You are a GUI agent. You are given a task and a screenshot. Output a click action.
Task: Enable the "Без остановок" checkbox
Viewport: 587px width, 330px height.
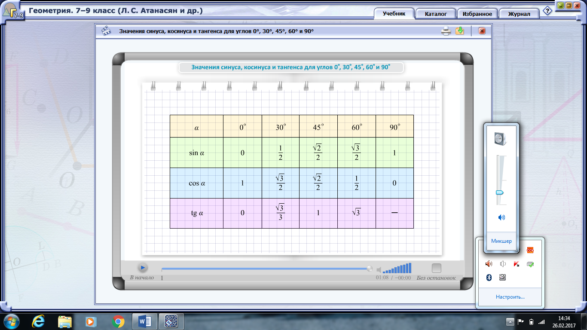(437, 268)
